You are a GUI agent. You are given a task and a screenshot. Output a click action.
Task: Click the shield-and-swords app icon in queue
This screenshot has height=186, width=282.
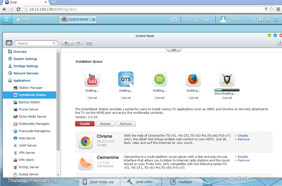coord(227,79)
